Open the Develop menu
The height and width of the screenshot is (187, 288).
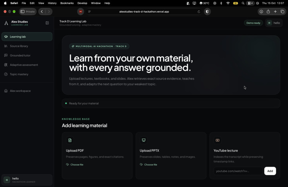click(82, 3)
